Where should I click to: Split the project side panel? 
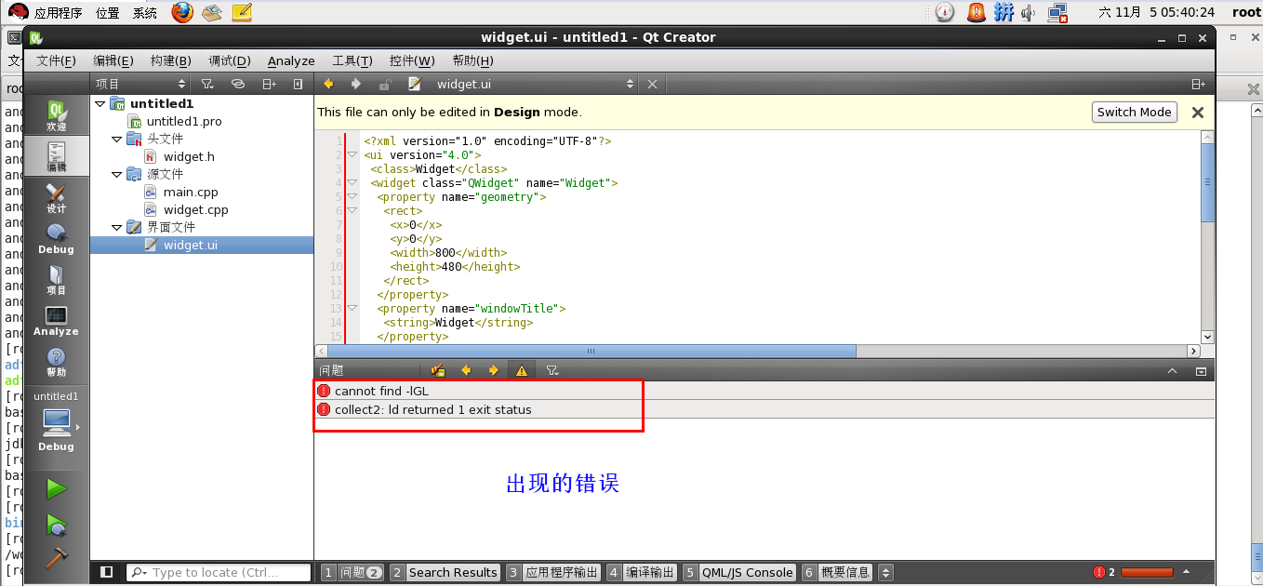[269, 84]
